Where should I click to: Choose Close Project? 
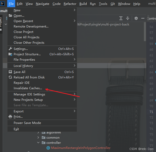(42, 32)
